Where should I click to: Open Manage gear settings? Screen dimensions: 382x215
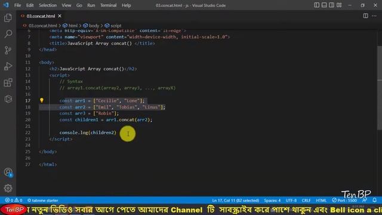[x=8, y=188]
